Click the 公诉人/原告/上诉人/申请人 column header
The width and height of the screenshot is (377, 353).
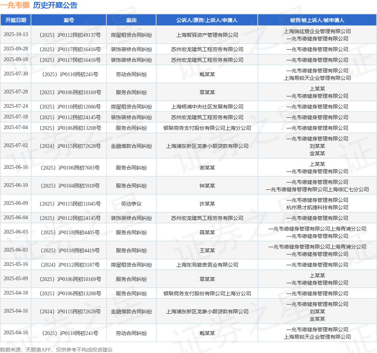point(207,20)
